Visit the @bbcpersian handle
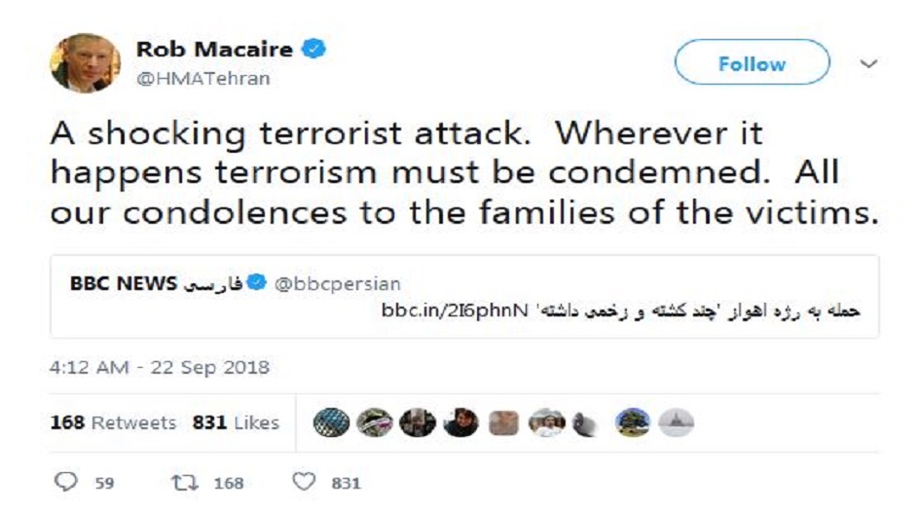Screen dimensions: 920x511 coord(337,283)
